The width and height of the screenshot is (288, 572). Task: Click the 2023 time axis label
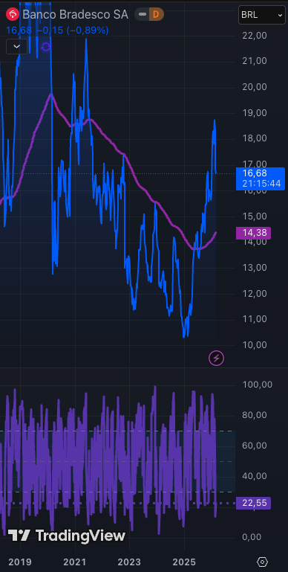point(130,562)
